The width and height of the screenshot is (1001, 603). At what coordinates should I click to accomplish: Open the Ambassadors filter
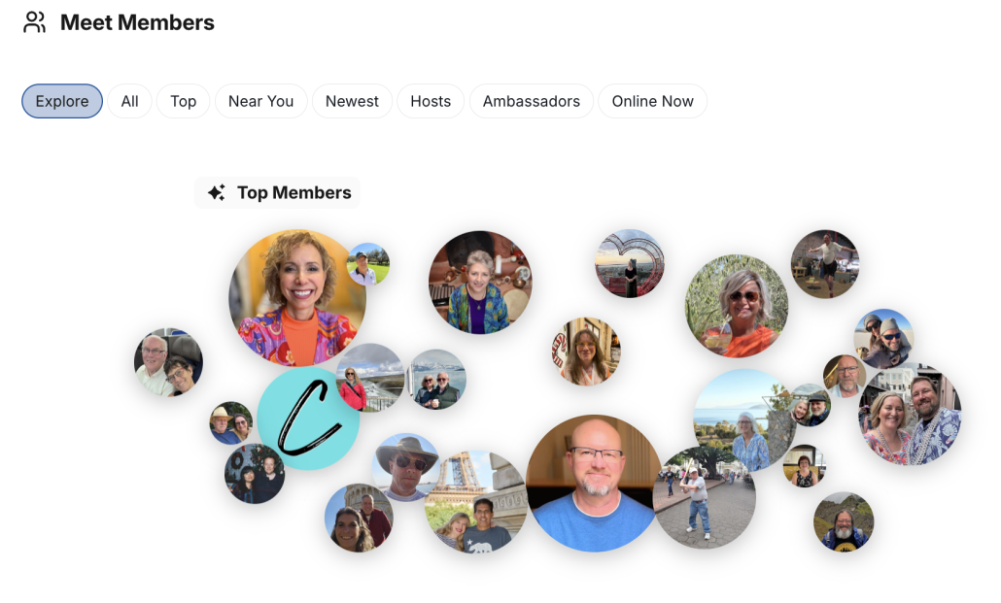532,101
